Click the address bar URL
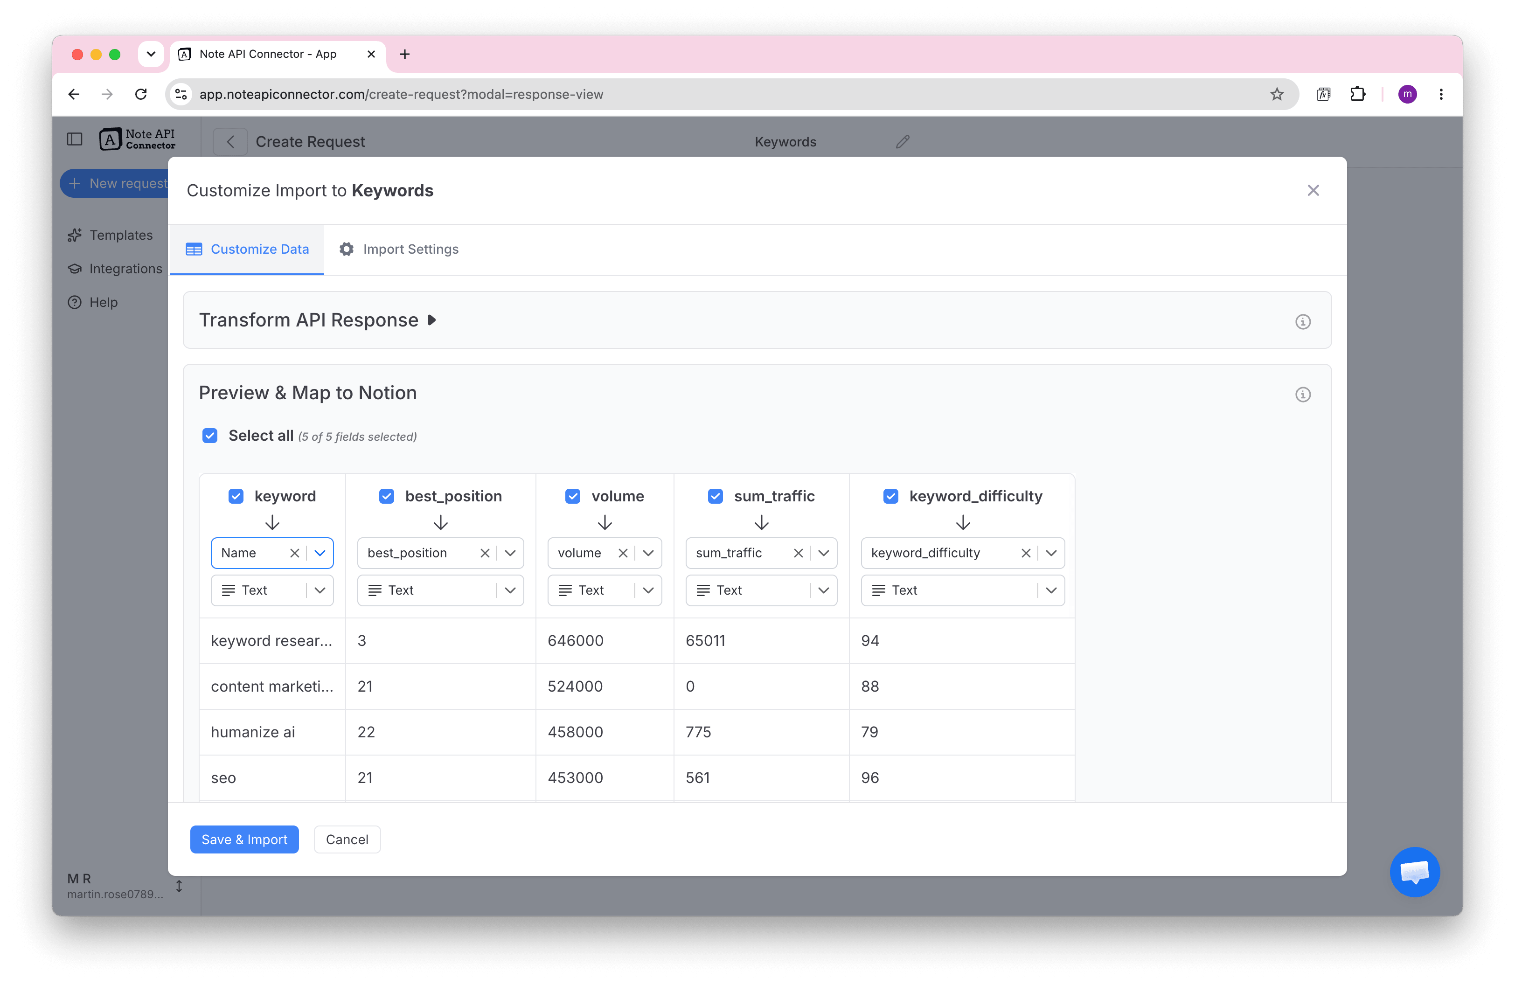The width and height of the screenshot is (1515, 985). pyautogui.click(x=401, y=94)
